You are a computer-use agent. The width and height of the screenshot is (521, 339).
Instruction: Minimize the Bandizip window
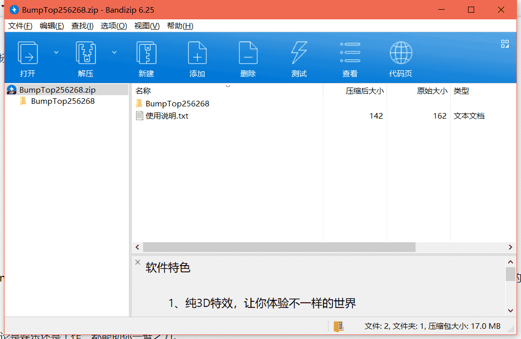[x=441, y=10]
